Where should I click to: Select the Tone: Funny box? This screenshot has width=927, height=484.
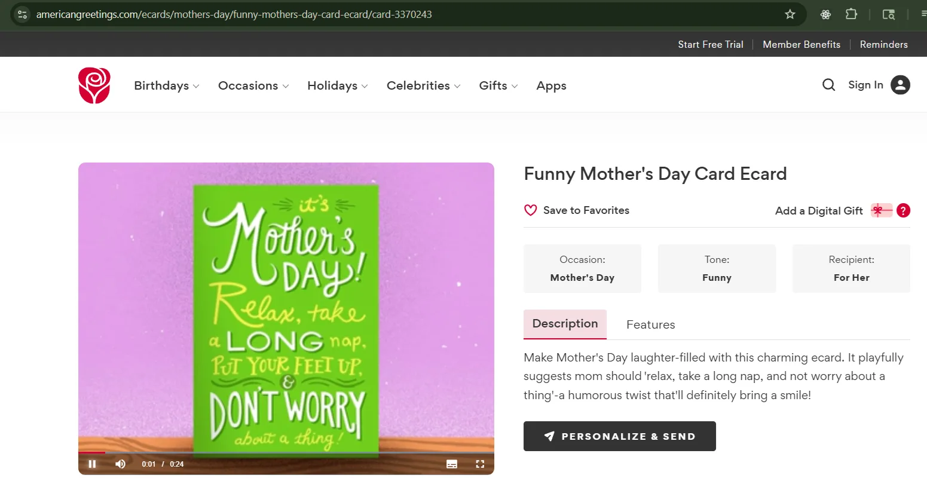tap(717, 268)
